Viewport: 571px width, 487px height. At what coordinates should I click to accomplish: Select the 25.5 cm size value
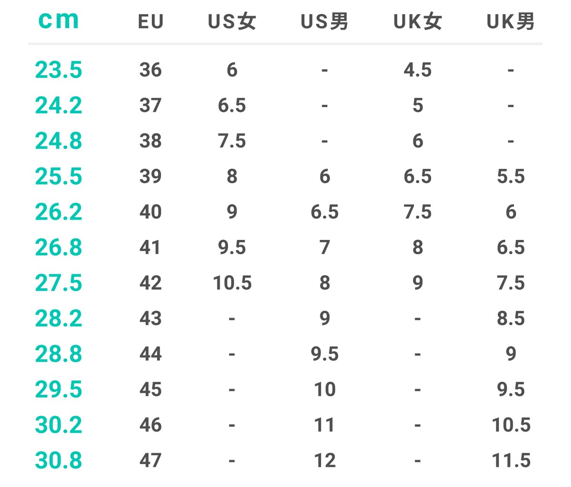(59, 177)
